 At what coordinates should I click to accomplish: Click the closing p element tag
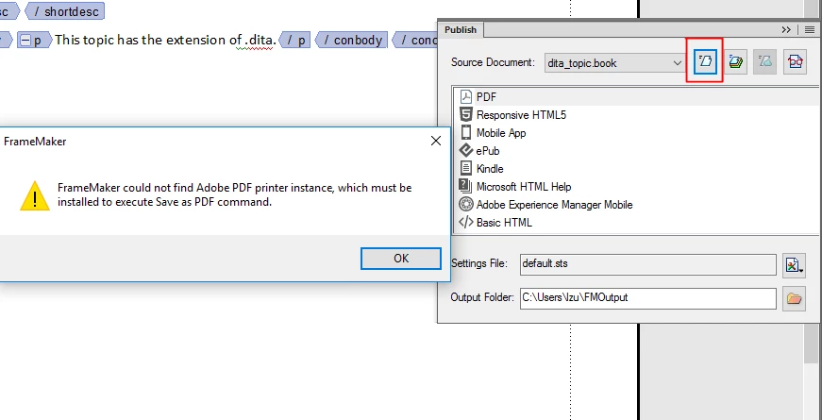click(x=295, y=40)
